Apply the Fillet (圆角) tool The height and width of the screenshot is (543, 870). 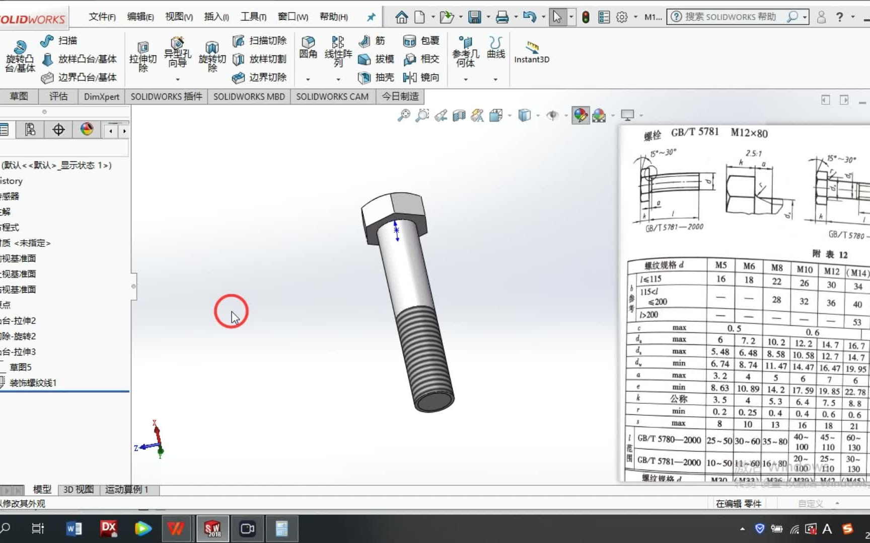(308, 48)
